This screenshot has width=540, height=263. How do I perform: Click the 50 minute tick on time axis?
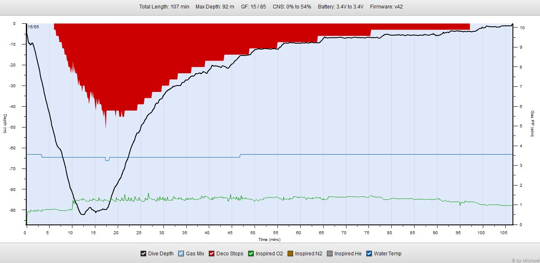(254, 233)
